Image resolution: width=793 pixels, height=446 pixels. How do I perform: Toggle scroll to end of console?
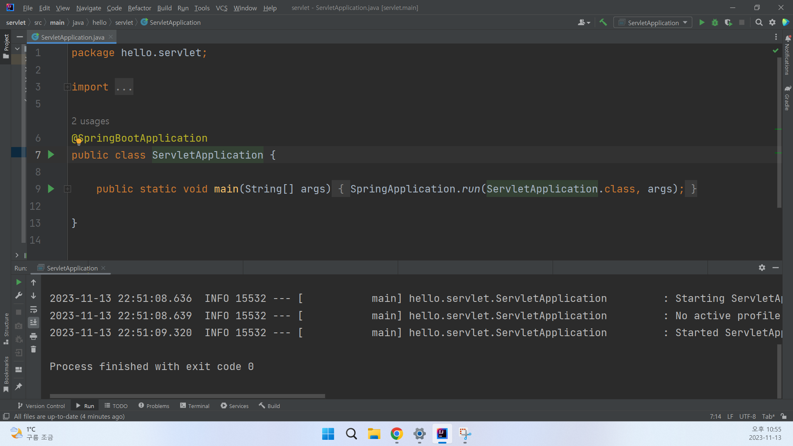[x=33, y=323]
